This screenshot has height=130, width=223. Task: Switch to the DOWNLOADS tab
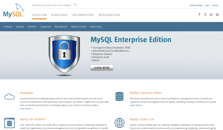click(x=59, y=15)
